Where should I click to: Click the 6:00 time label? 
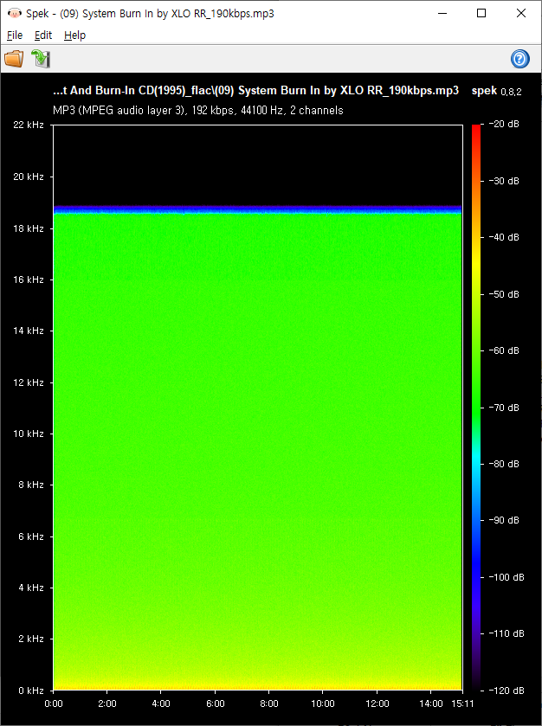pyautogui.click(x=215, y=704)
